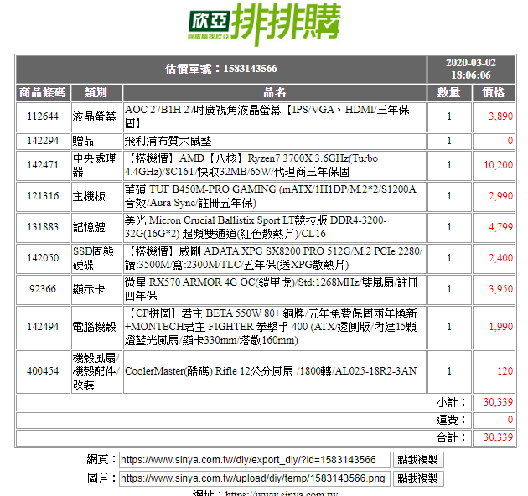Click the 欣亞排排購 logo
Screen dimensions: 528x496
(264, 24)
